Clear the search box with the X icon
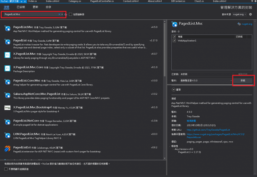Screen dimensions: 257x177 point(59,14)
